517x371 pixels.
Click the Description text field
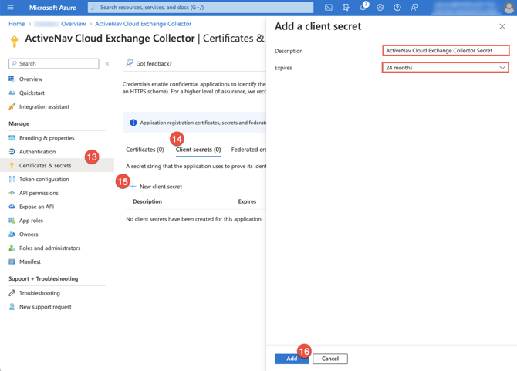pos(446,50)
